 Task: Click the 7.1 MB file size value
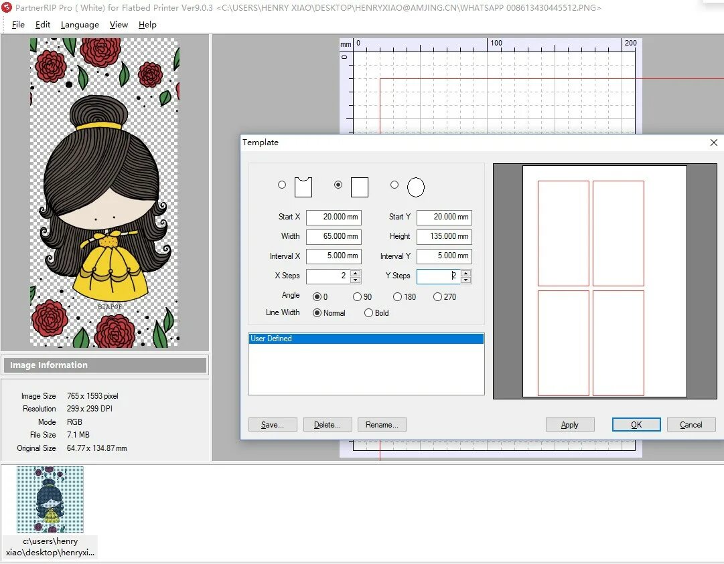coord(78,435)
